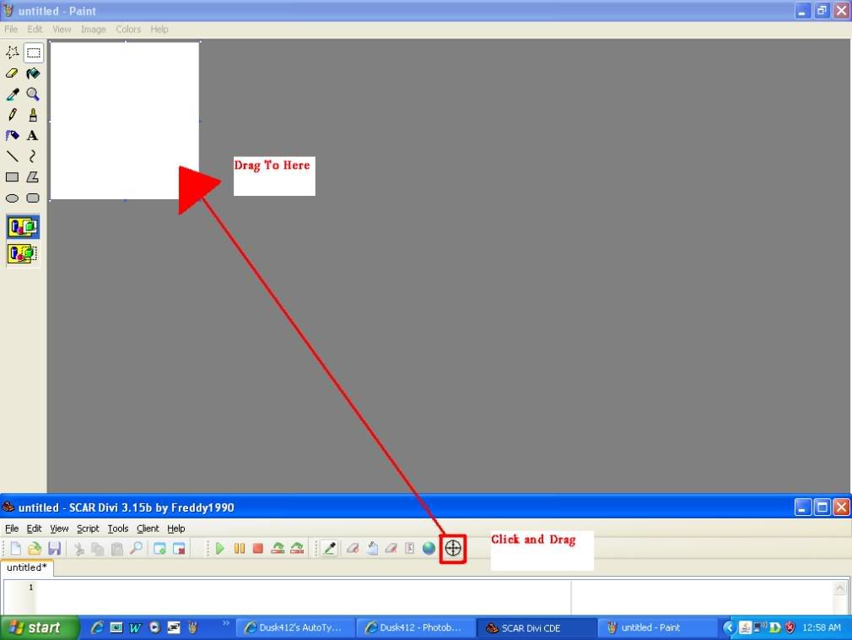Switch to the untitled* script tab
This screenshot has height=640, width=852.
click(27, 567)
